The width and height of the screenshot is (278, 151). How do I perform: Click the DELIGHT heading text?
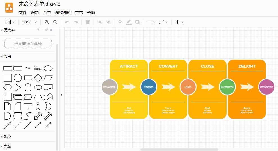pyautogui.click(x=247, y=66)
